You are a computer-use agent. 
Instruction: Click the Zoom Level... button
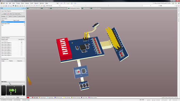point(17,14)
